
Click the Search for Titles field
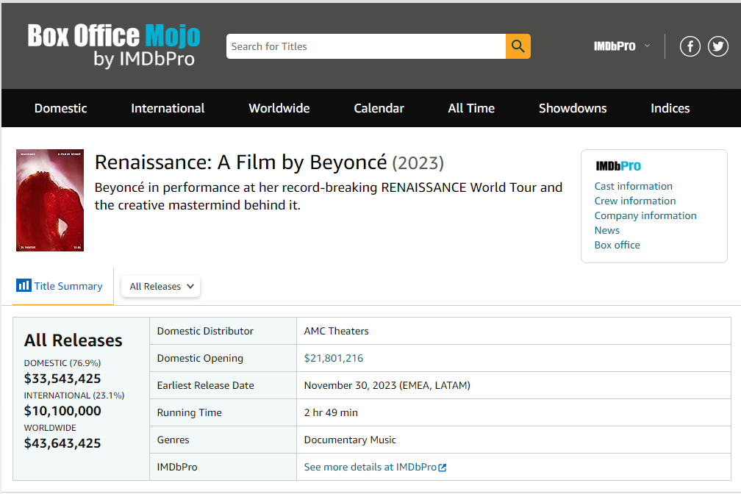point(365,46)
